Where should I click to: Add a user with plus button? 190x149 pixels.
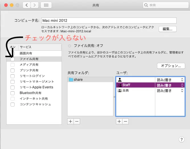tap(119, 121)
